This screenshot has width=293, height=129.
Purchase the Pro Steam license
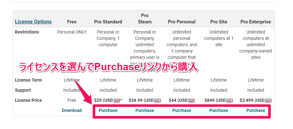(x=145, y=110)
